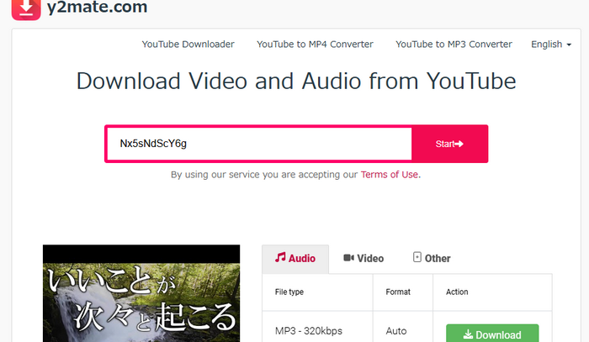Switch to the Audio tab

296,259
